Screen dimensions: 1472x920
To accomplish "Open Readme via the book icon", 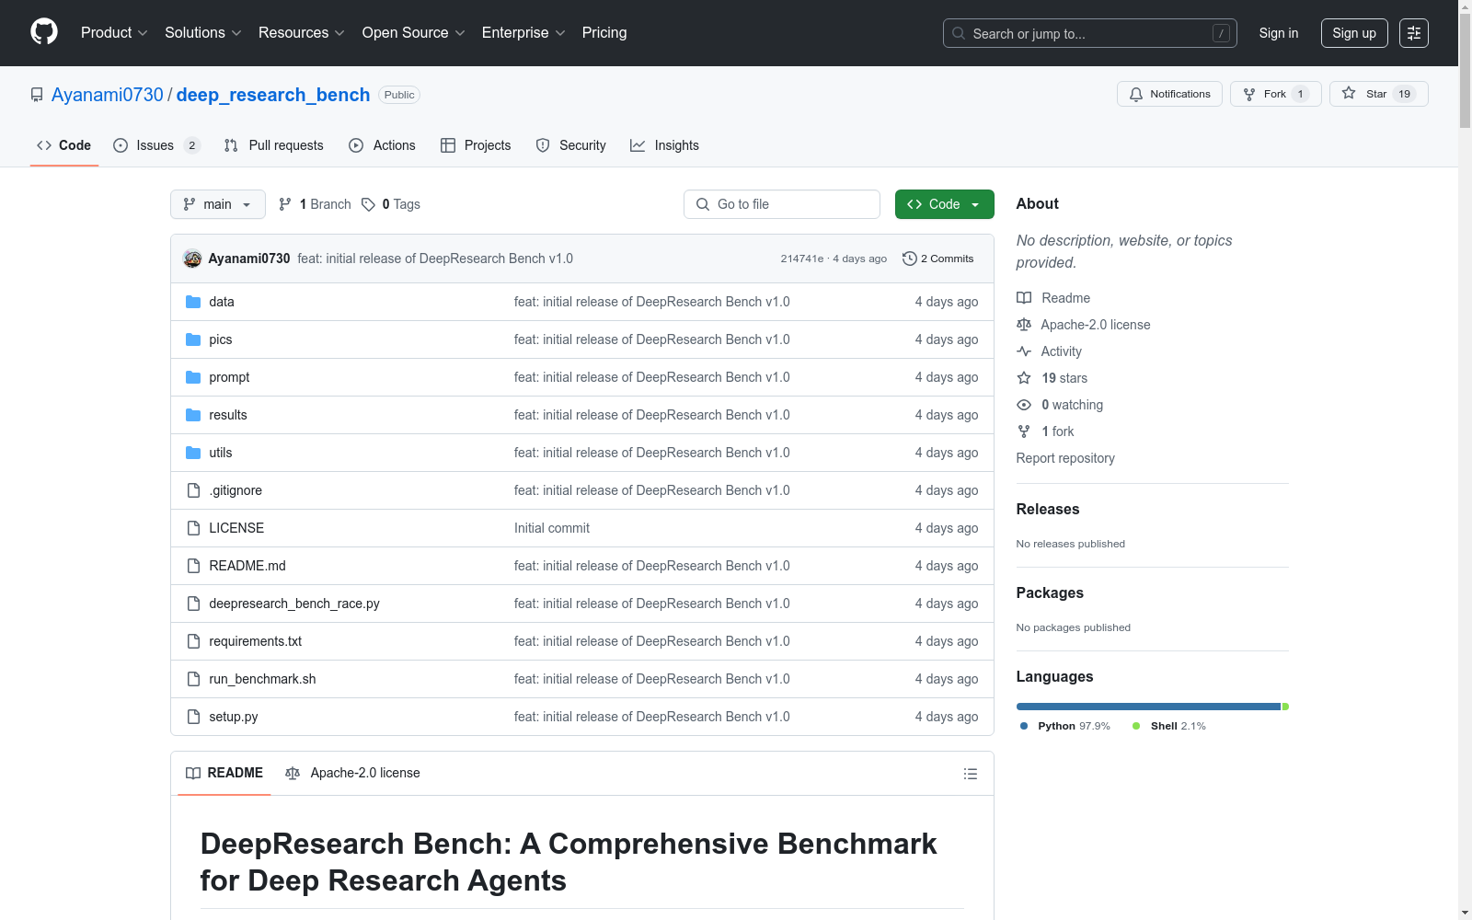I will pyautogui.click(x=1023, y=297).
